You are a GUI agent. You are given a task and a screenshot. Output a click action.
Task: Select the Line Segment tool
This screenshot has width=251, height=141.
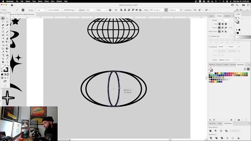coord(7,29)
